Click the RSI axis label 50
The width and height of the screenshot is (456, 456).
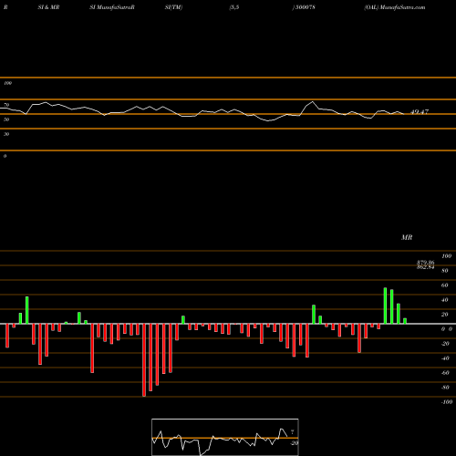[6, 119]
